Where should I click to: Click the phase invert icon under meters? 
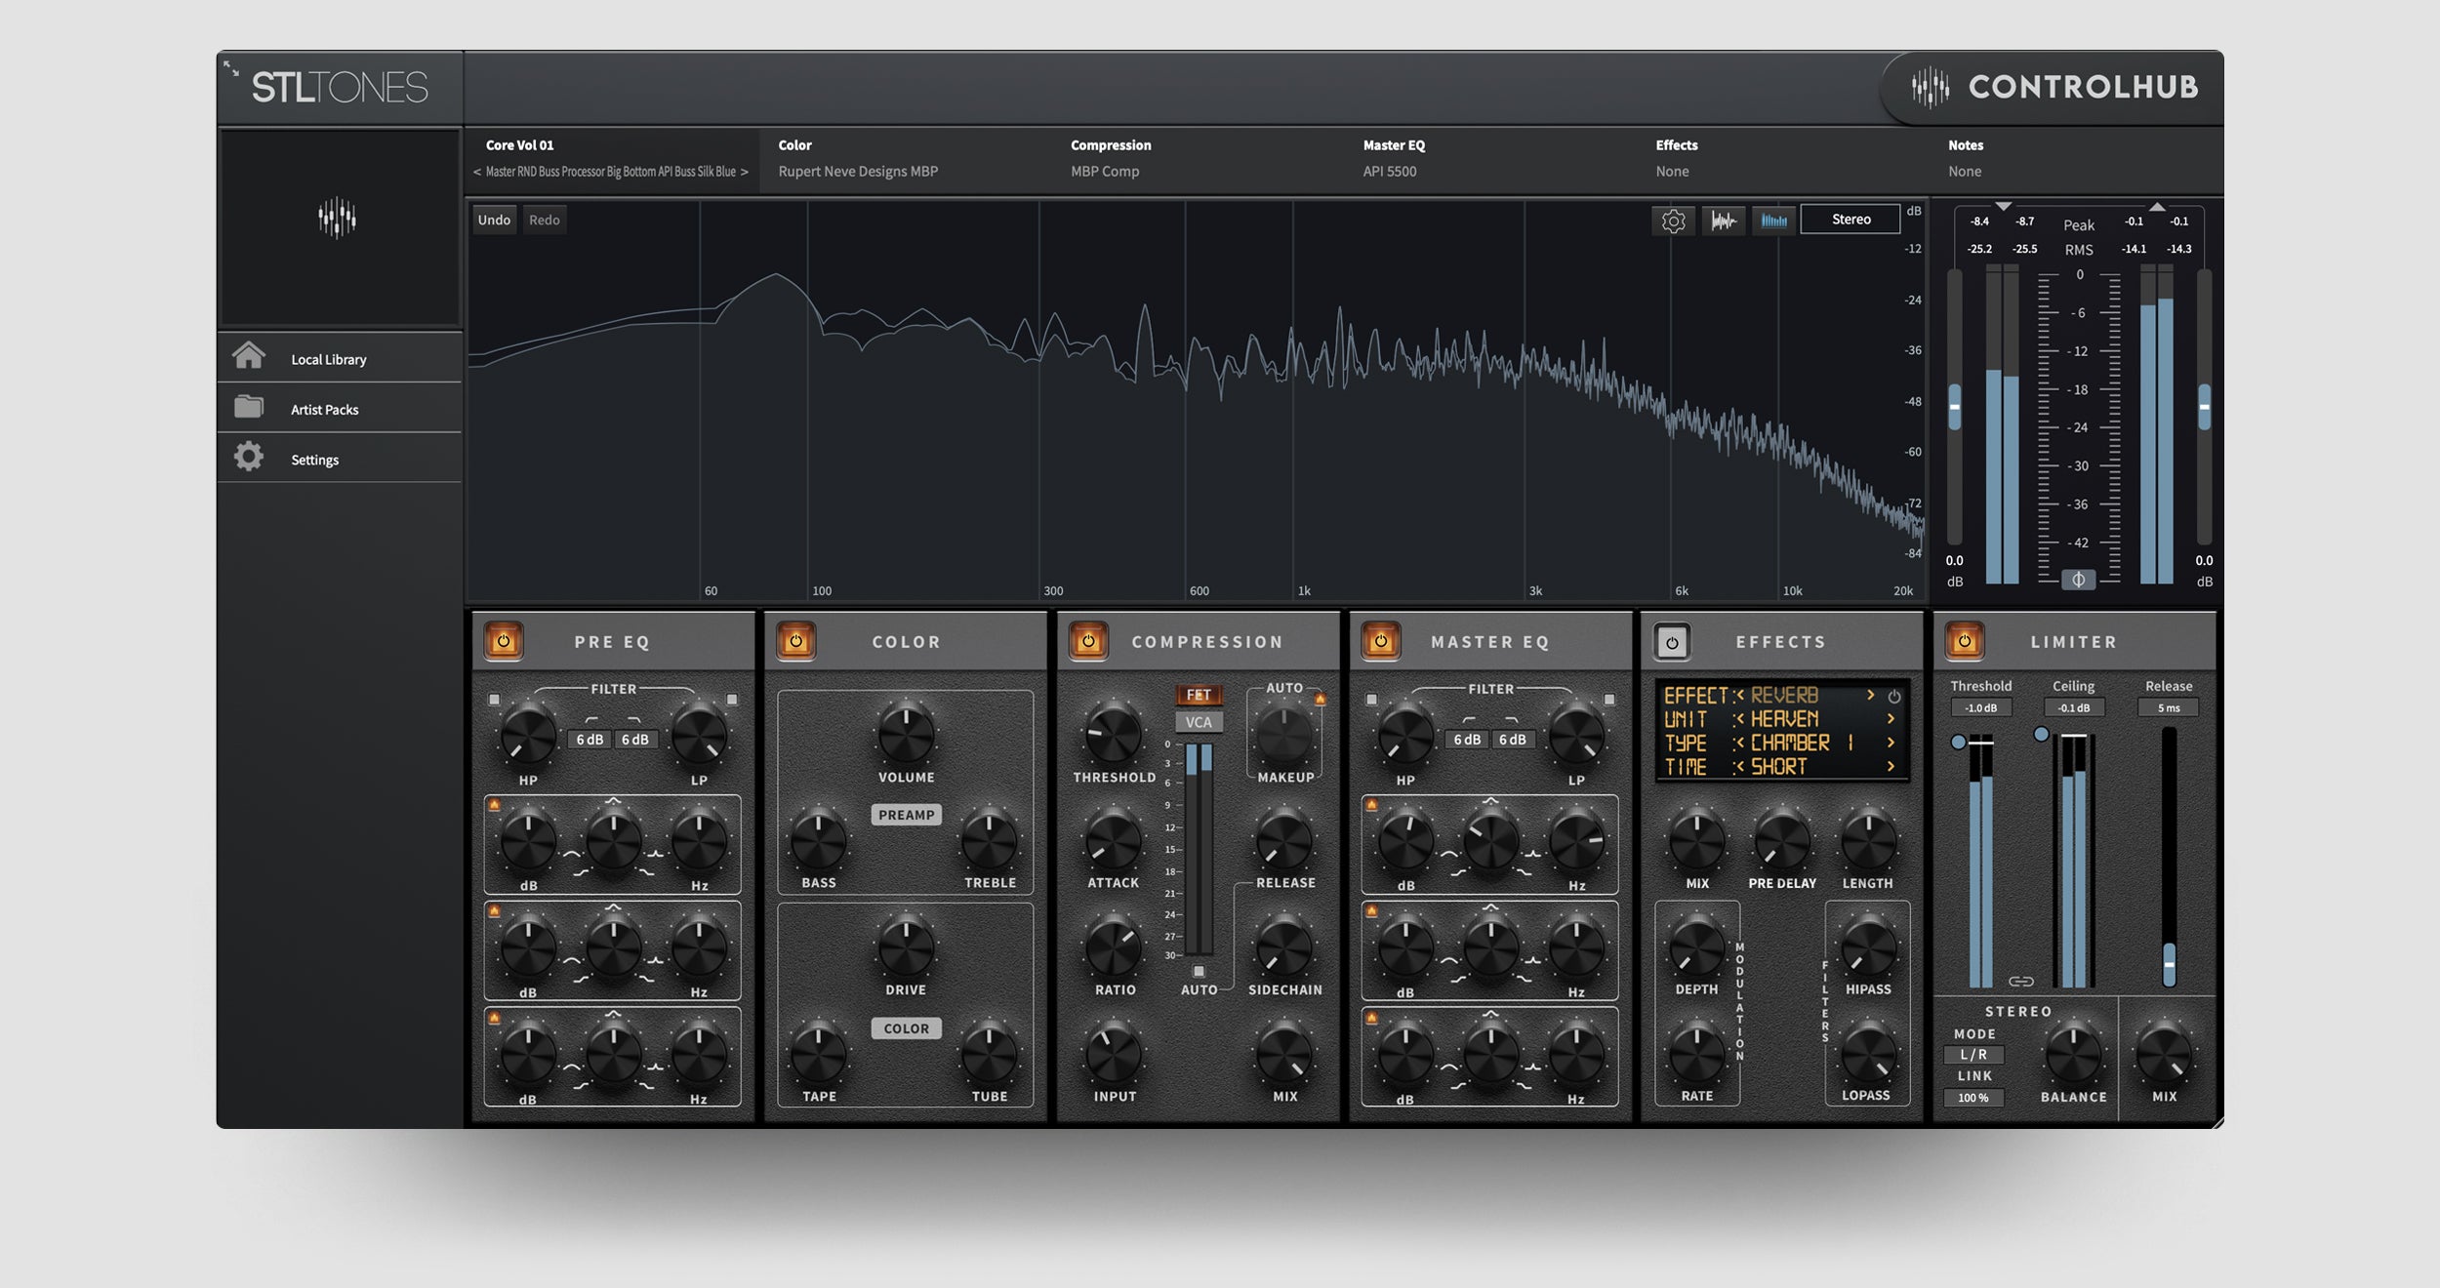coord(2078,580)
